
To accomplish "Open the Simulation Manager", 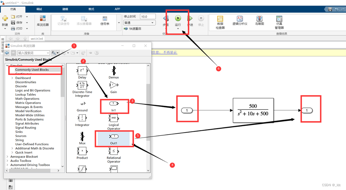I will 279,22.
